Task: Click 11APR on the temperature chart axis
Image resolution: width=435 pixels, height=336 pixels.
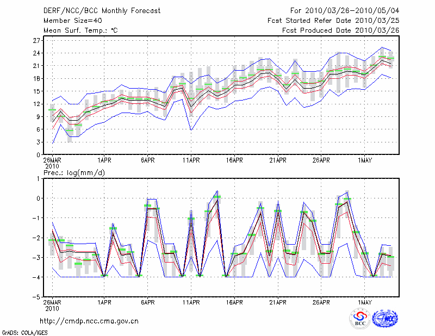Action: click(191, 161)
